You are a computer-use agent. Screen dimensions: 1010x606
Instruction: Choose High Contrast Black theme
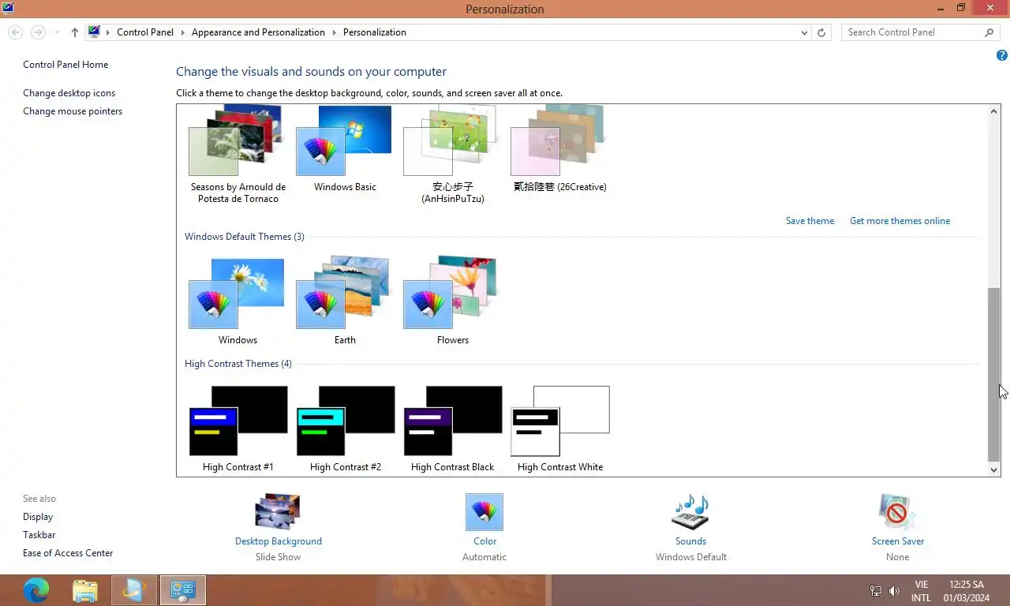[452, 428]
